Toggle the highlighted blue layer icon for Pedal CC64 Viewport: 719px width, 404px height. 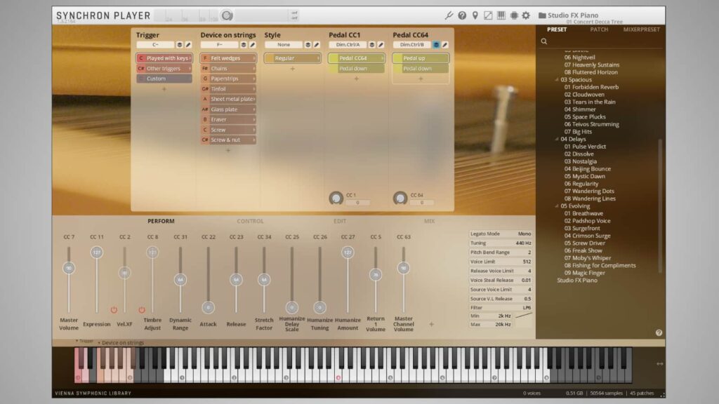pos(436,44)
